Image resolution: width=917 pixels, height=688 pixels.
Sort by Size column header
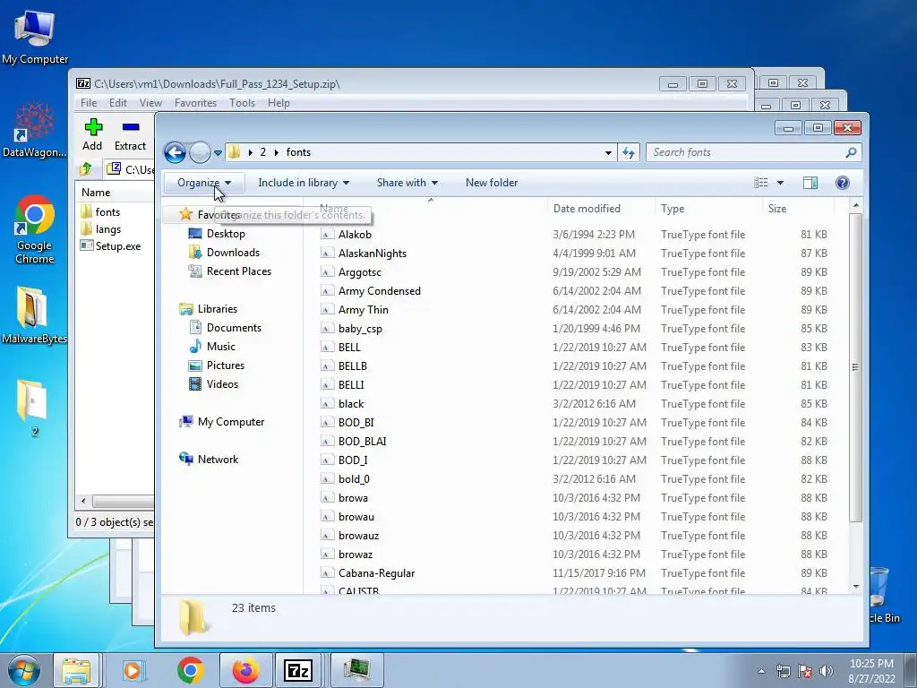777,208
